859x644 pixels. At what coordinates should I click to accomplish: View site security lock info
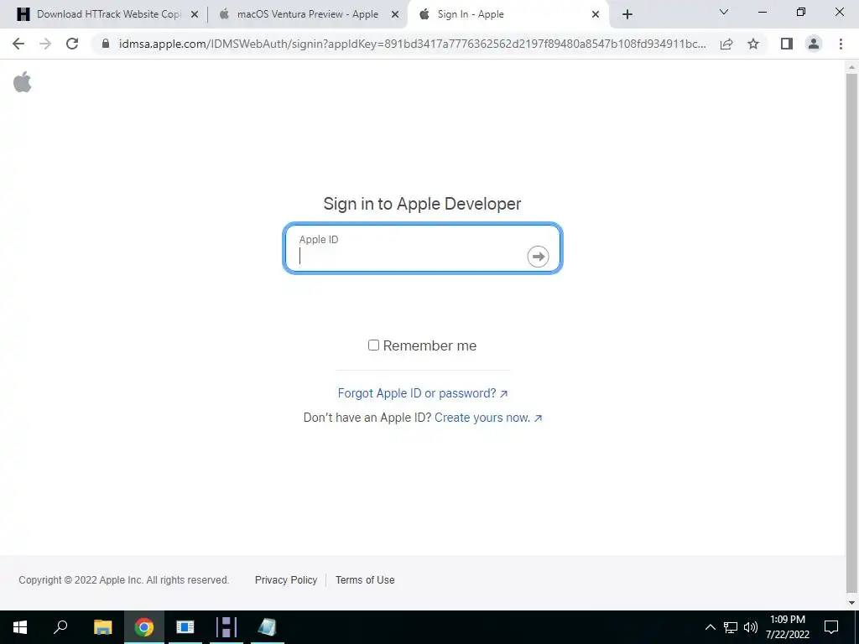click(106, 44)
